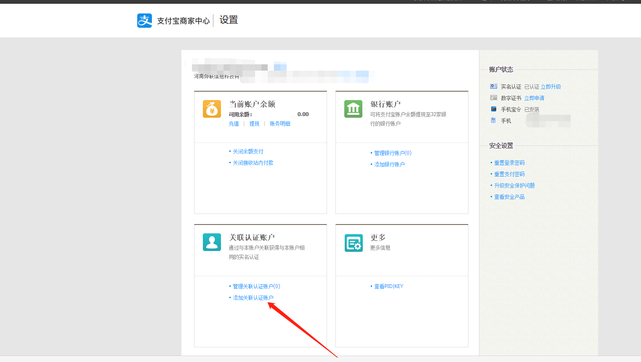This screenshot has width=641, height=362.
Task: Click the More settings document icon
Action: [354, 243]
